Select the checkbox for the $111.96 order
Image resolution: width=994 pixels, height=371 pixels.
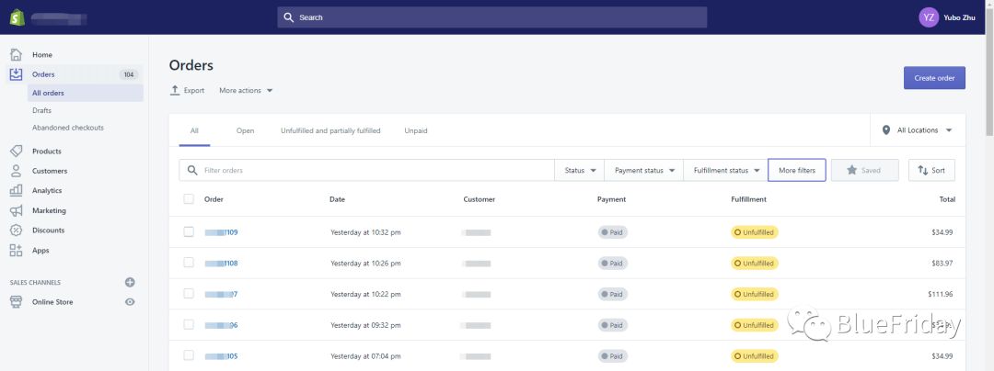pos(189,294)
